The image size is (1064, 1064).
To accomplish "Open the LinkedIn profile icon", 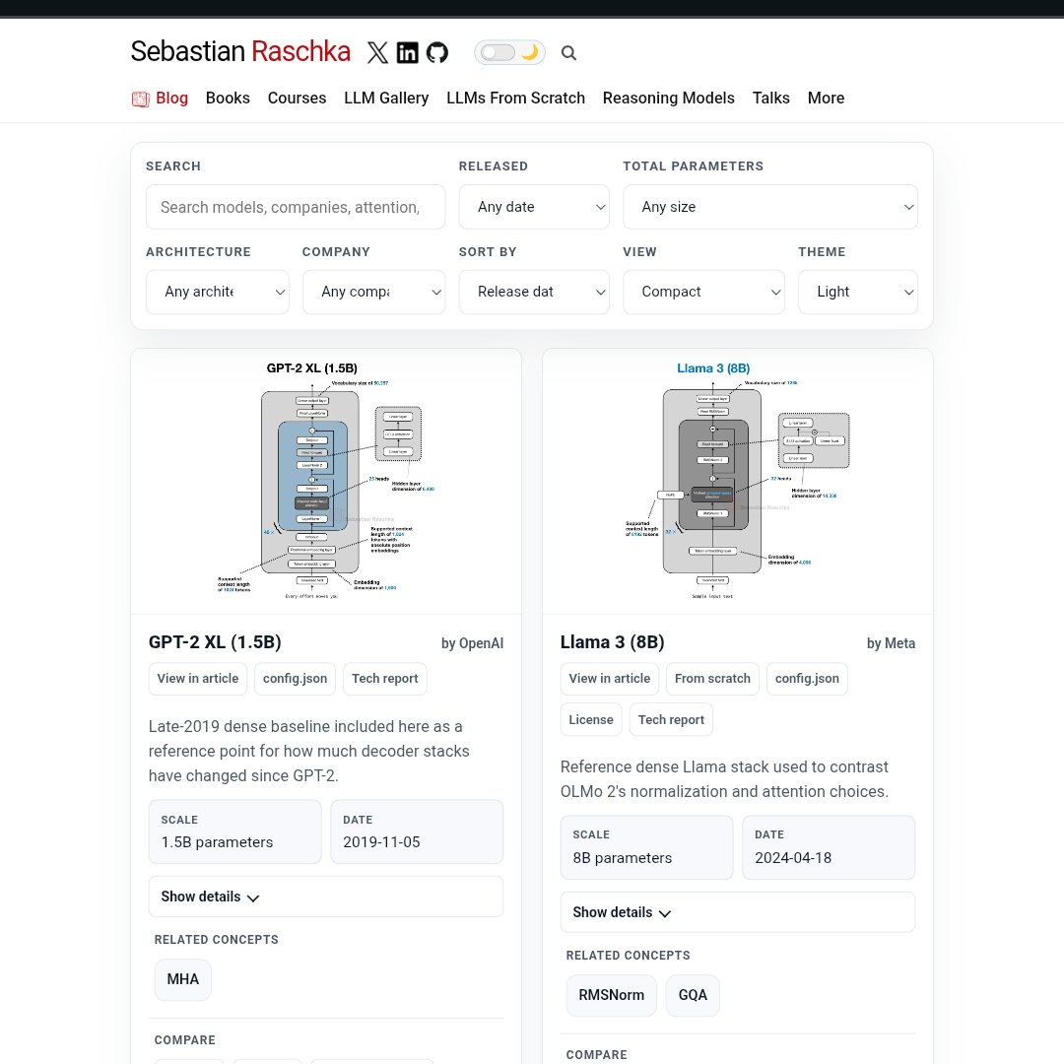I will (407, 52).
